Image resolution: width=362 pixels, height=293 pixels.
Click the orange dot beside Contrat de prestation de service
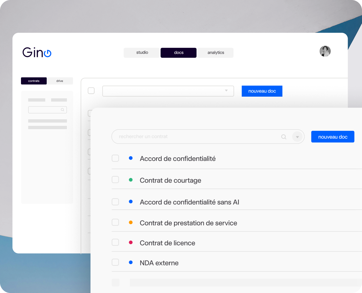131,222
